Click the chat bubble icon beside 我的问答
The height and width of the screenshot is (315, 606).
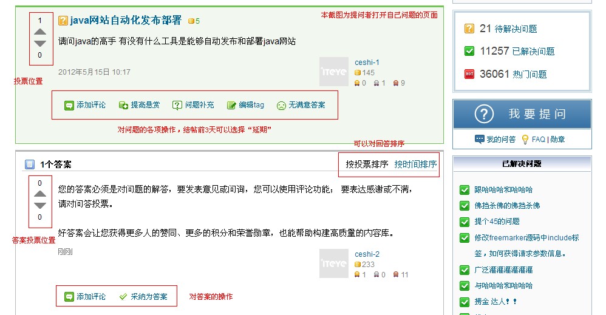(x=479, y=139)
